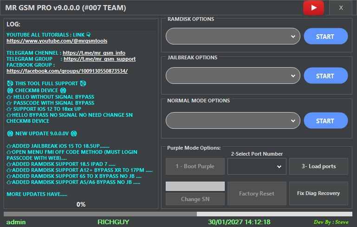This screenshot has height=227, width=357.
Task: Open the Facebook group link
Action: pyautogui.click(x=67, y=71)
